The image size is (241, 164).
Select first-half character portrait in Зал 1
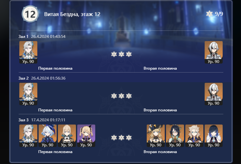pos(28,52)
